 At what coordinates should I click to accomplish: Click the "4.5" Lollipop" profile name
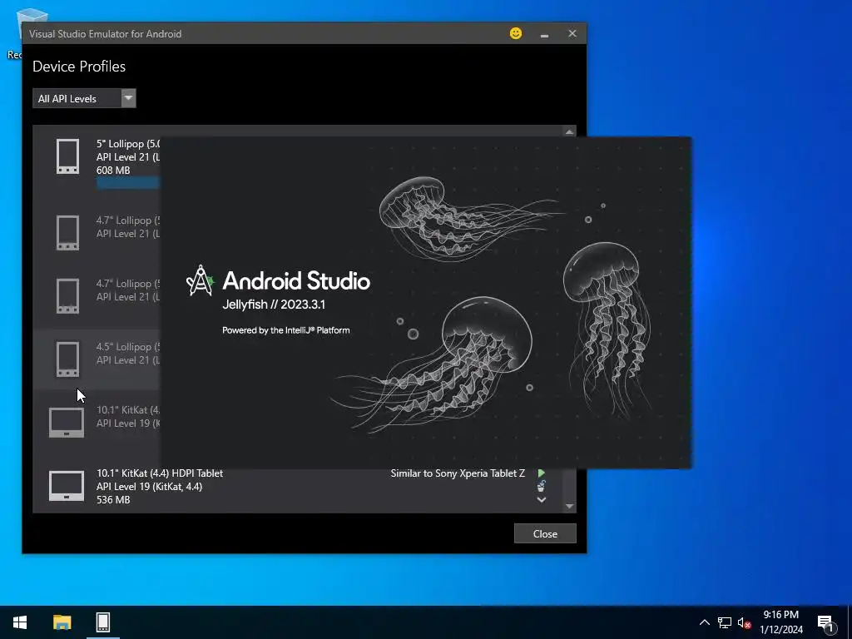point(128,347)
